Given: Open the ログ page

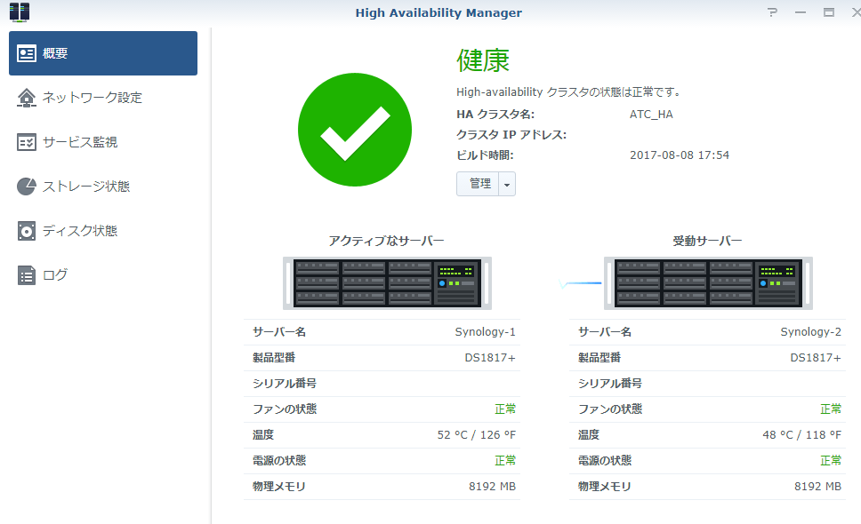Looking at the screenshot, I should [x=103, y=275].
